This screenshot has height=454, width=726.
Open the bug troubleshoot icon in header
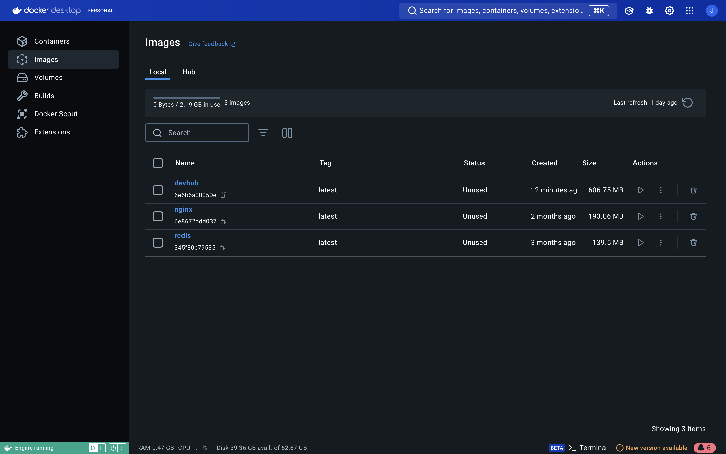click(649, 11)
